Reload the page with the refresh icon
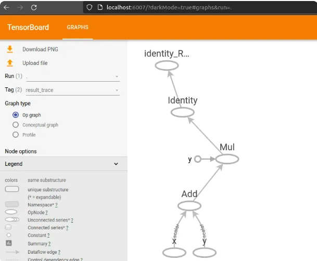Image resolution: width=317 pixels, height=261 pixels. [34, 7]
